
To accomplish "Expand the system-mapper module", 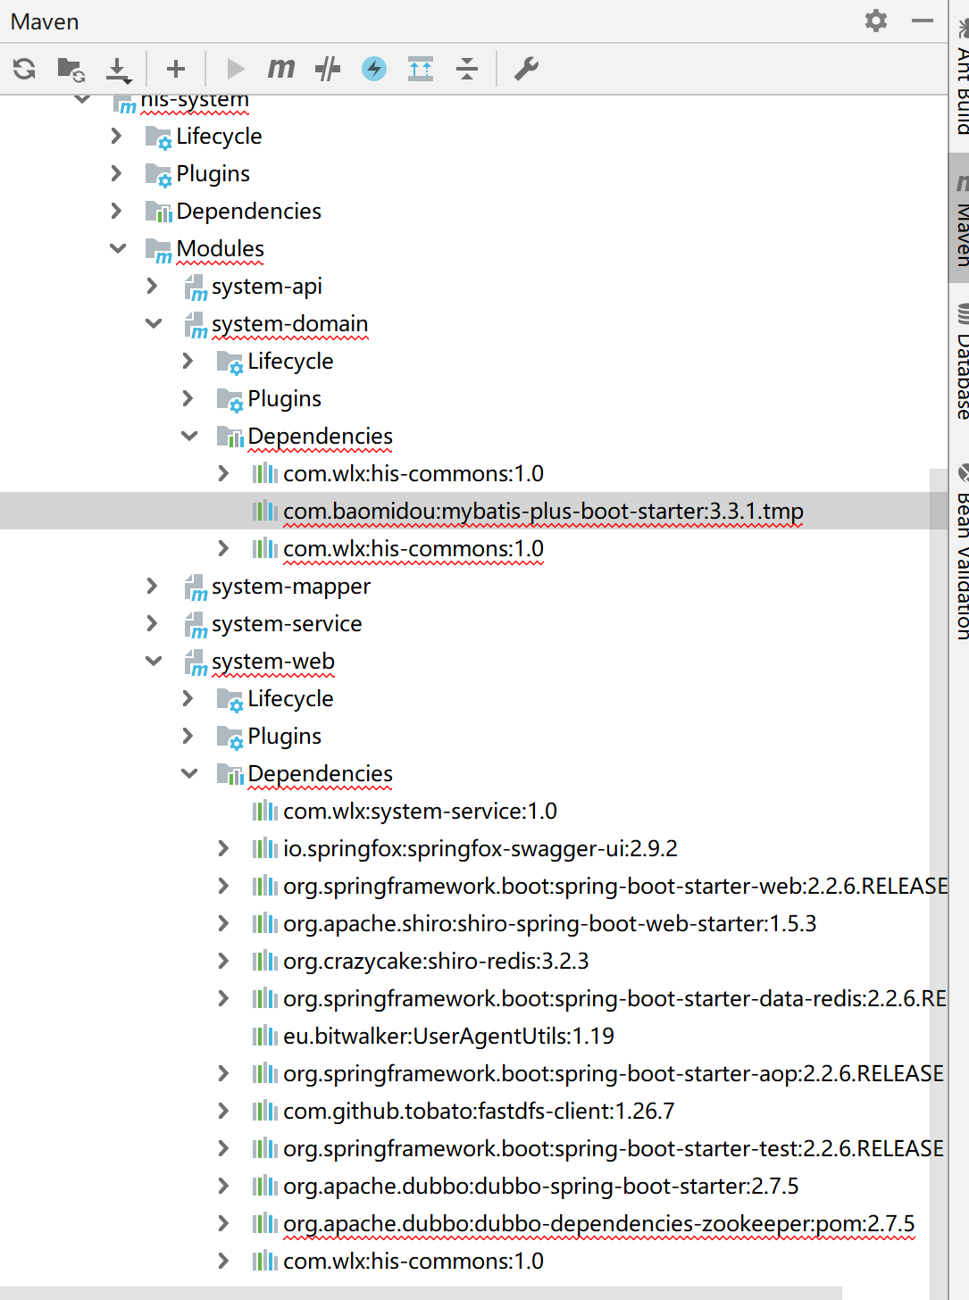I will [152, 586].
